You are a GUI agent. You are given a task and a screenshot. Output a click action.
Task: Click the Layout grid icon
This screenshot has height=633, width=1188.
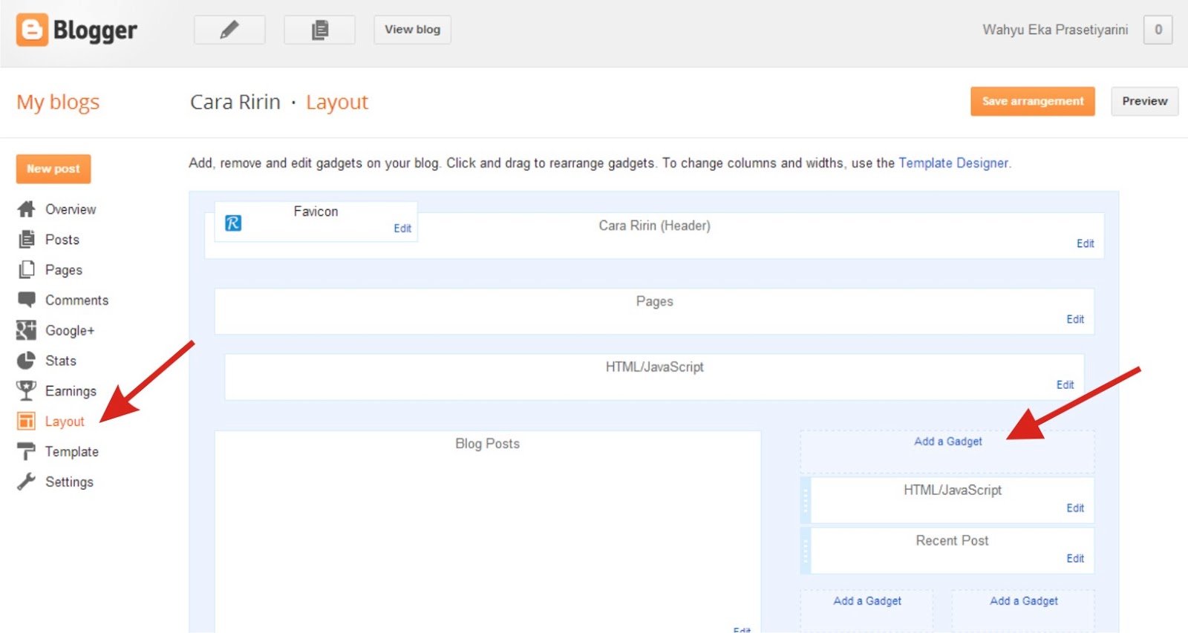click(x=26, y=421)
